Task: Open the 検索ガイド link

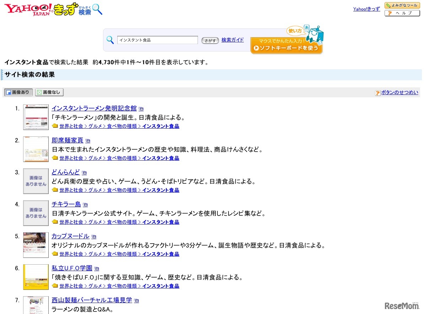Action: coord(232,40)
